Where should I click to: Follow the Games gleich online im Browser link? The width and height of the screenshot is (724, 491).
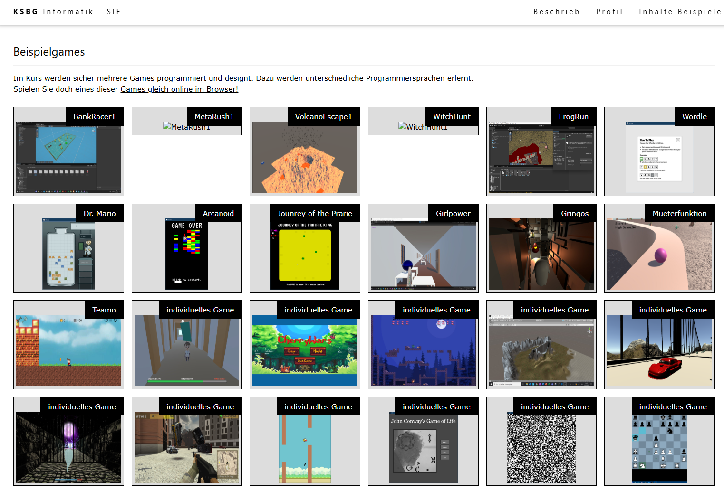(x=179, y=89)
